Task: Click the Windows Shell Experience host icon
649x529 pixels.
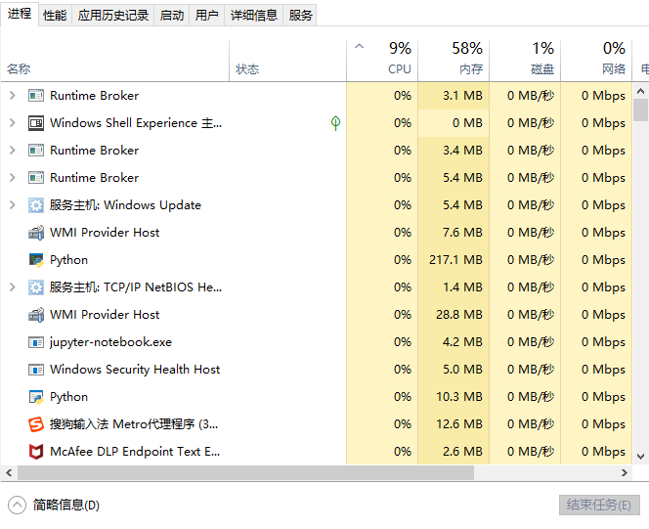Action: (36, 123)
